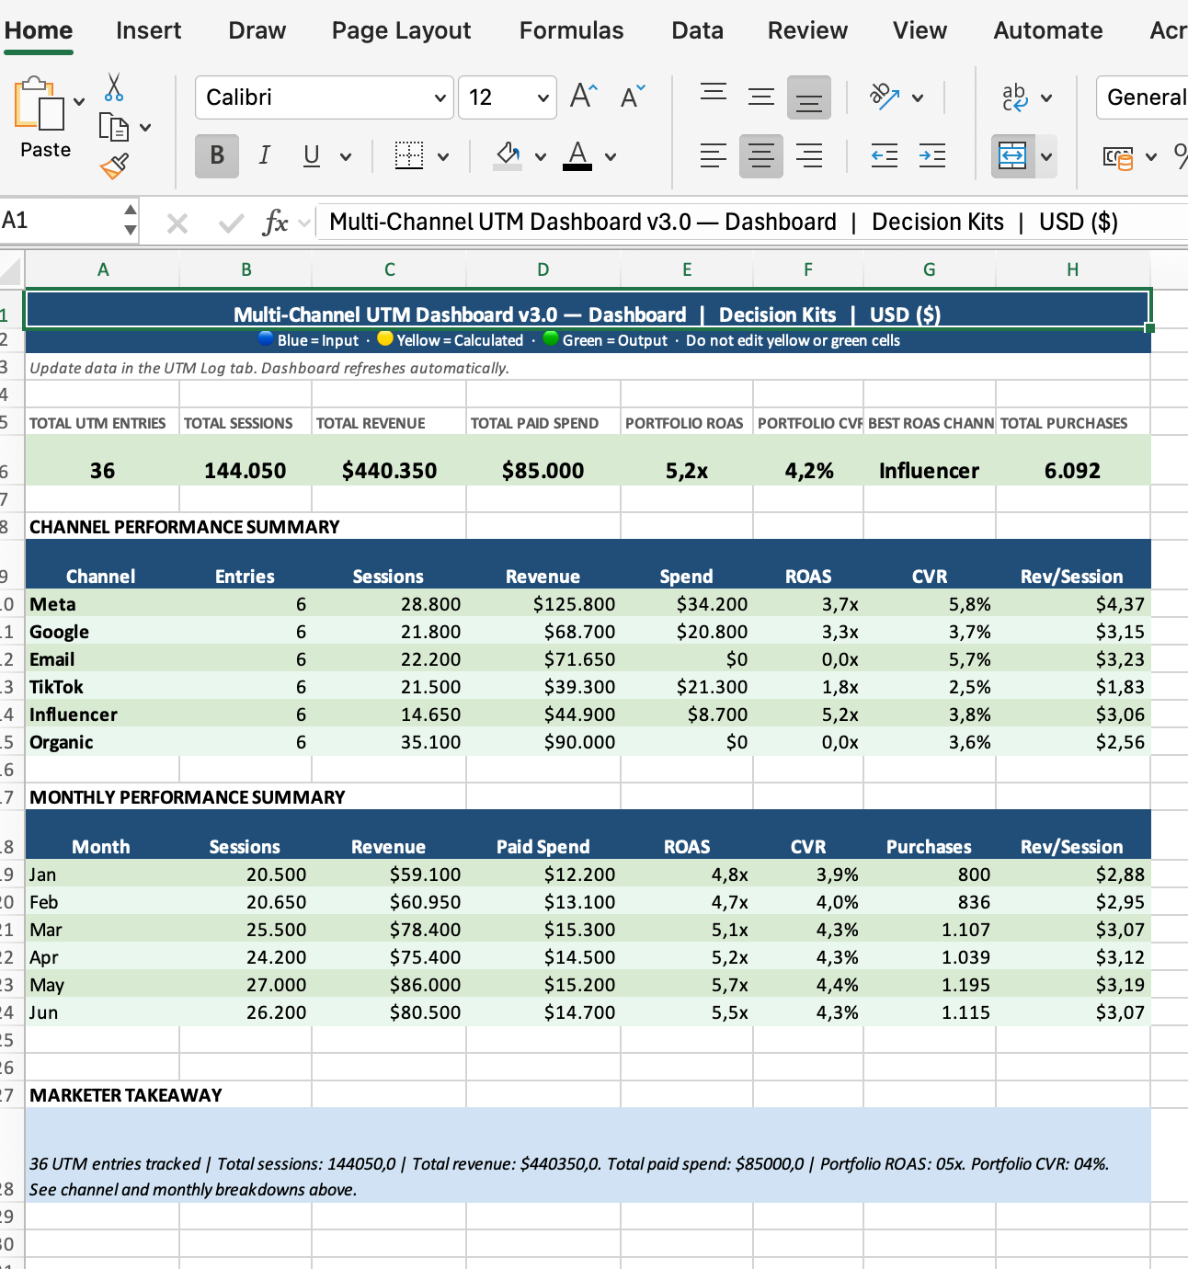Screen dimensions: 1188x1269
Task: Confirm formula entry with the checkmark
Action: (231, 223)
